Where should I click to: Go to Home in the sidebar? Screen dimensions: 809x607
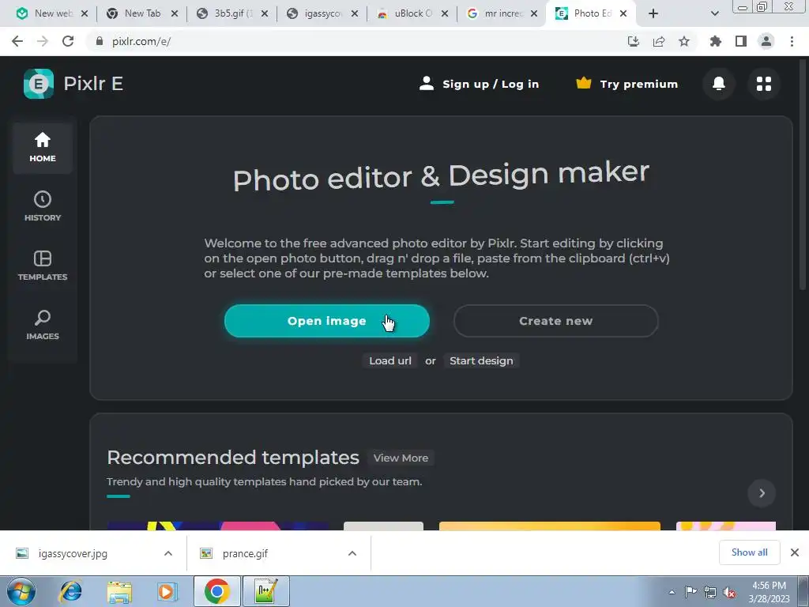43,148
